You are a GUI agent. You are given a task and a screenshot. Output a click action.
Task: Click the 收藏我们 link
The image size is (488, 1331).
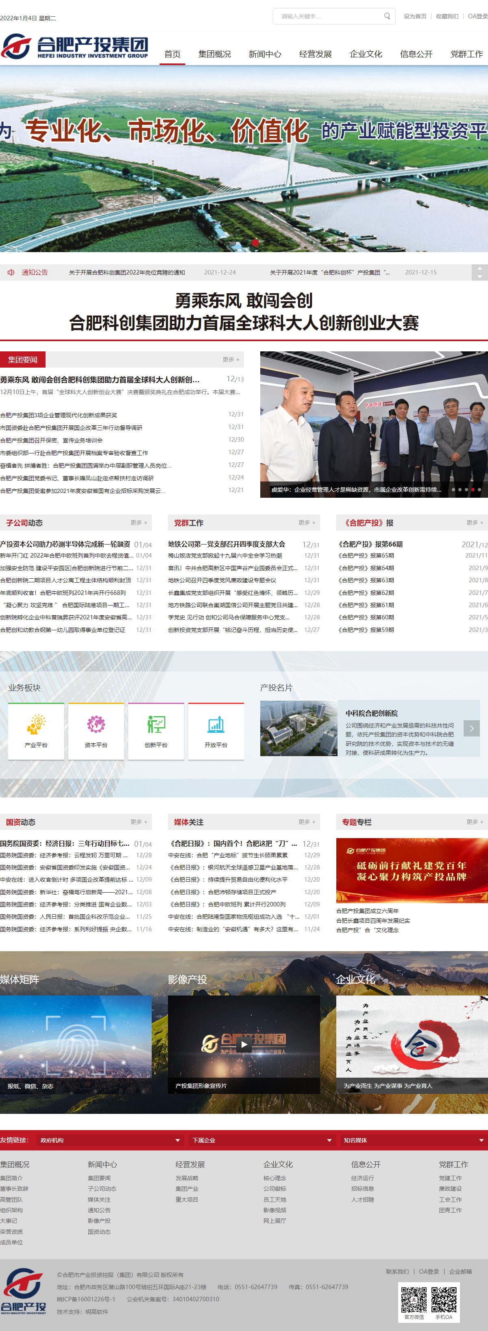click(447, 17)
